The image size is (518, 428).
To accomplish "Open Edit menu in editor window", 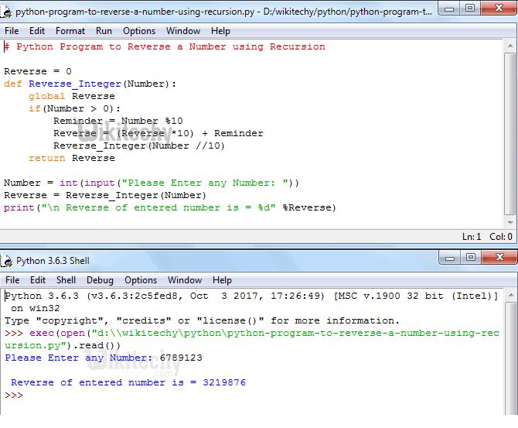I will pyautogui.click(x=36, y=31).
